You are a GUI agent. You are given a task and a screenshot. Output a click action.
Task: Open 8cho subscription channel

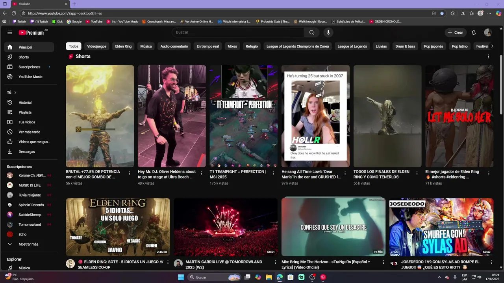coord(29,234)
